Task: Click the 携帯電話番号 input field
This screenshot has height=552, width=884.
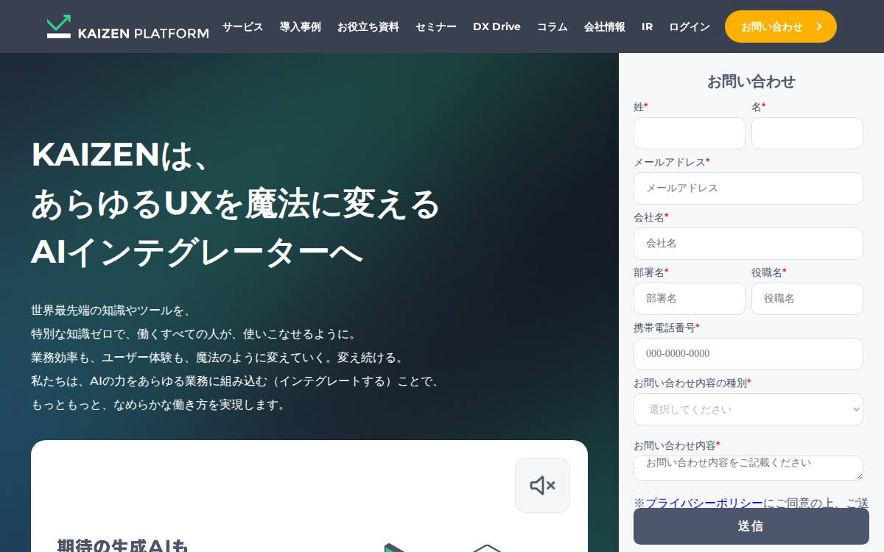Action: pyautogui.click(x=748, y=354)
